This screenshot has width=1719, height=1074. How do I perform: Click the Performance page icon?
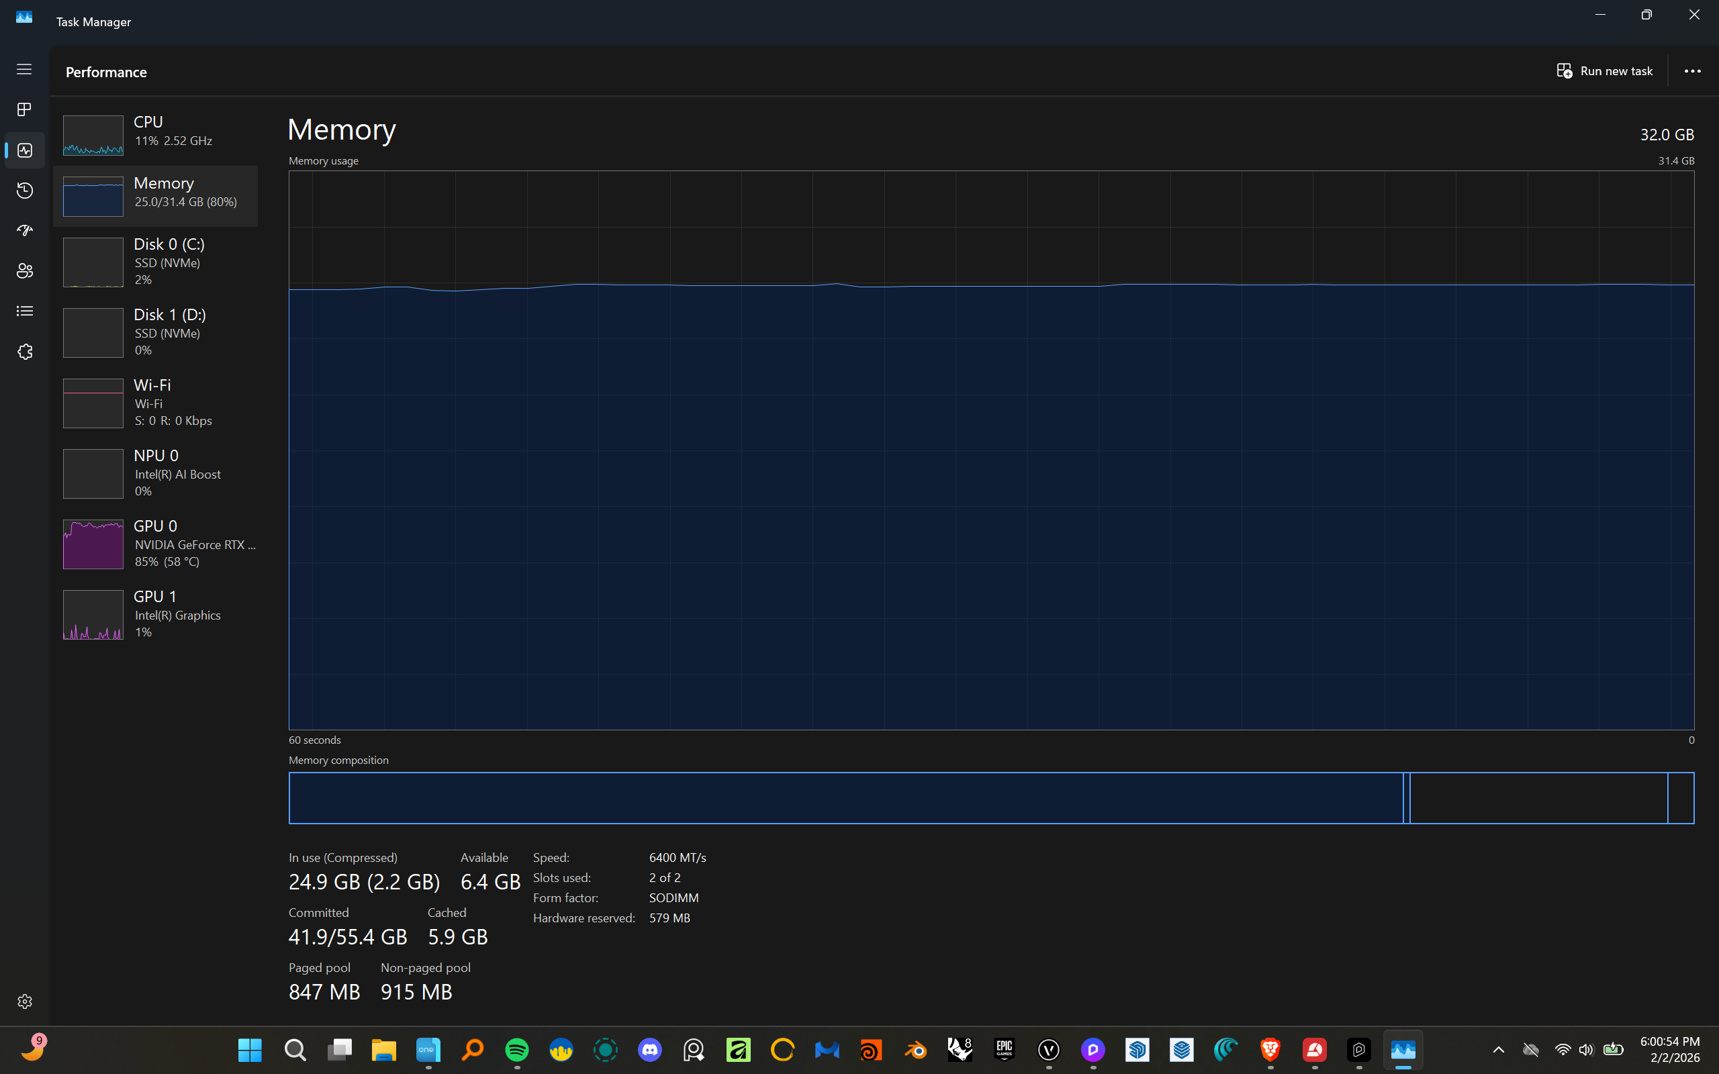24,150
